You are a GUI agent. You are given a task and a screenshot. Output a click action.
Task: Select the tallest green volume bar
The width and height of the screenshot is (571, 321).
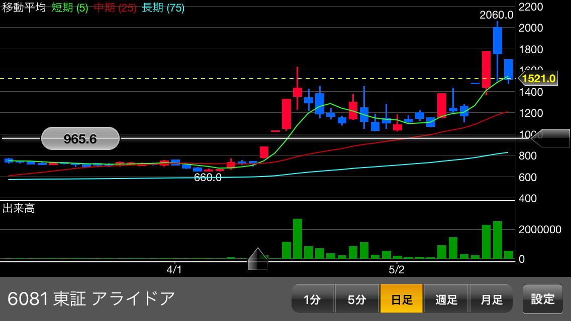pos(298,239)
